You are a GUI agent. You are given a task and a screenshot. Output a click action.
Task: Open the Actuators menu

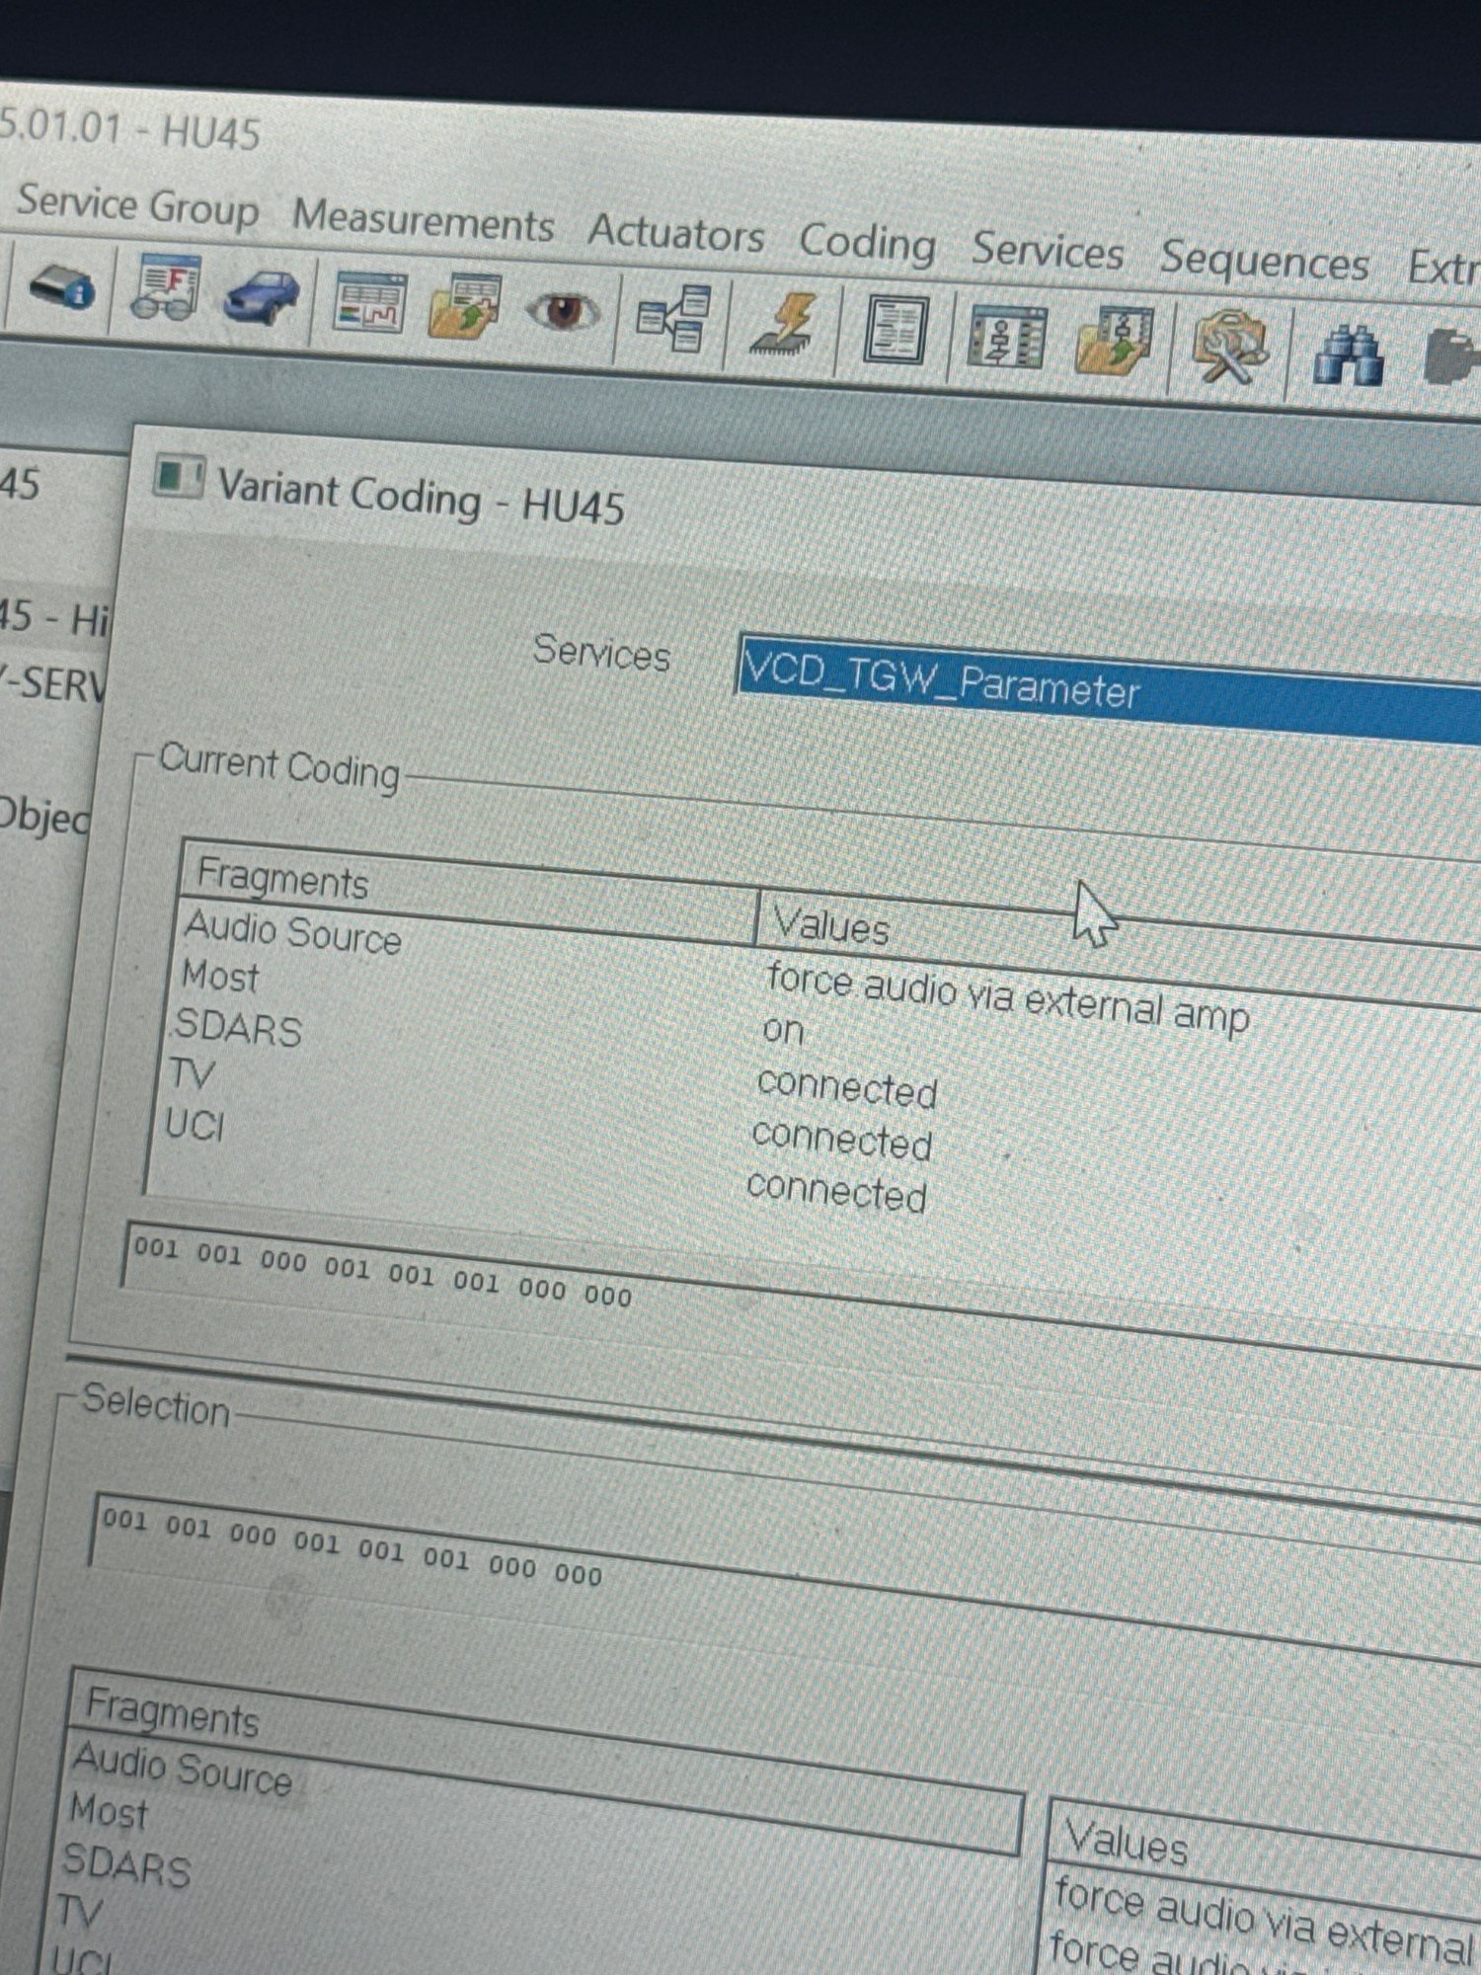(676, 233)
